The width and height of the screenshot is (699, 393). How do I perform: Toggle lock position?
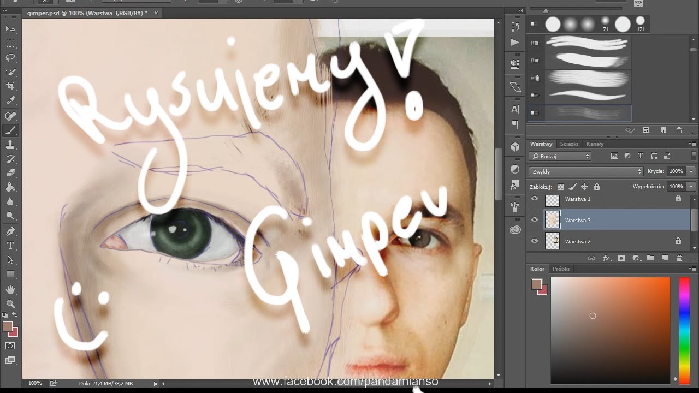click(x=584, y=187)
